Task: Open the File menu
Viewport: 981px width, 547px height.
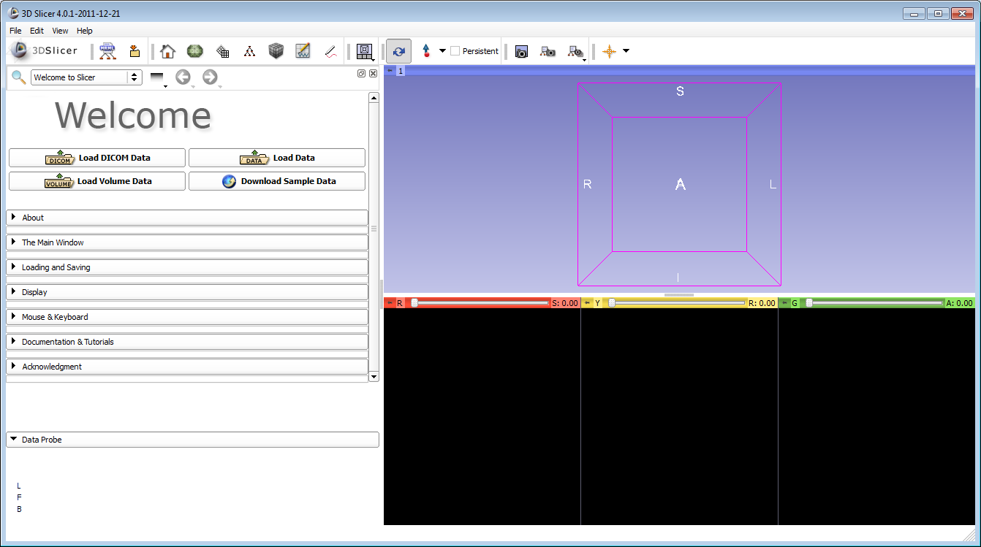Action: click(15, 31)
